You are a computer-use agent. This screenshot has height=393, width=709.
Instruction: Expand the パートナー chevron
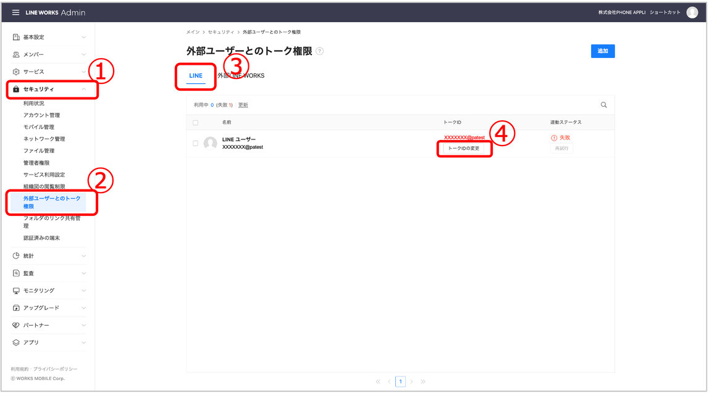click(x=83, y=325)
